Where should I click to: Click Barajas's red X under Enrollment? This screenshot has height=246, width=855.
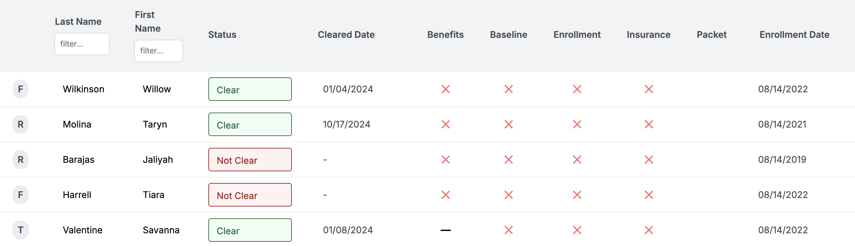click(x=577, y=160)
